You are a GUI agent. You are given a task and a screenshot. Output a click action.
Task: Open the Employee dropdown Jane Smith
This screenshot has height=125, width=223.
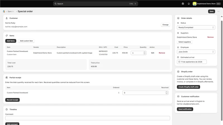[x=196, y=52]
